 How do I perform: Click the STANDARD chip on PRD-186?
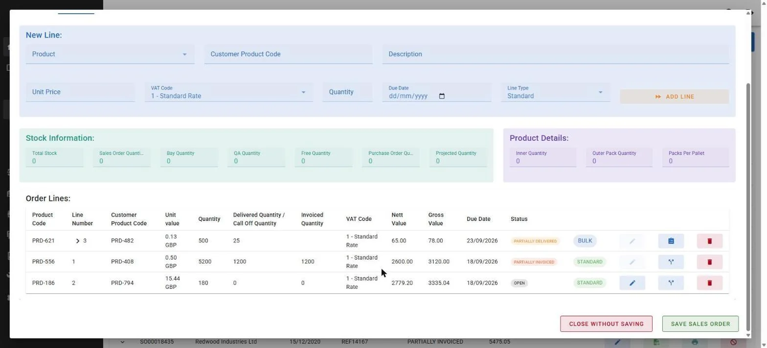tap(589, 283)
